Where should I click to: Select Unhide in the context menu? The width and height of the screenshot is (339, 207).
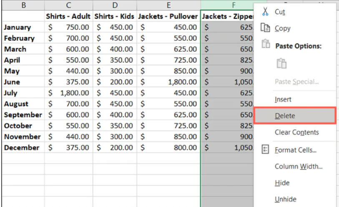[x=285, y=199]
